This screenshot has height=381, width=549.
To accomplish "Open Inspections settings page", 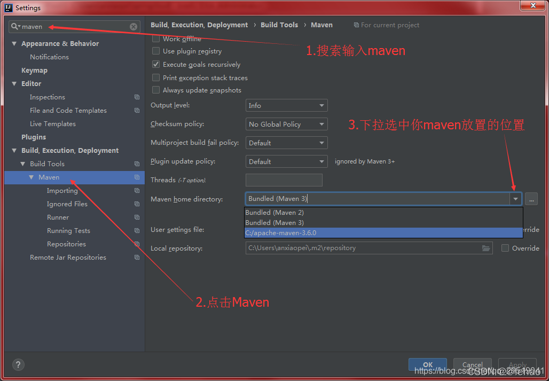I will pyautogui.click(x=48, y=97).
